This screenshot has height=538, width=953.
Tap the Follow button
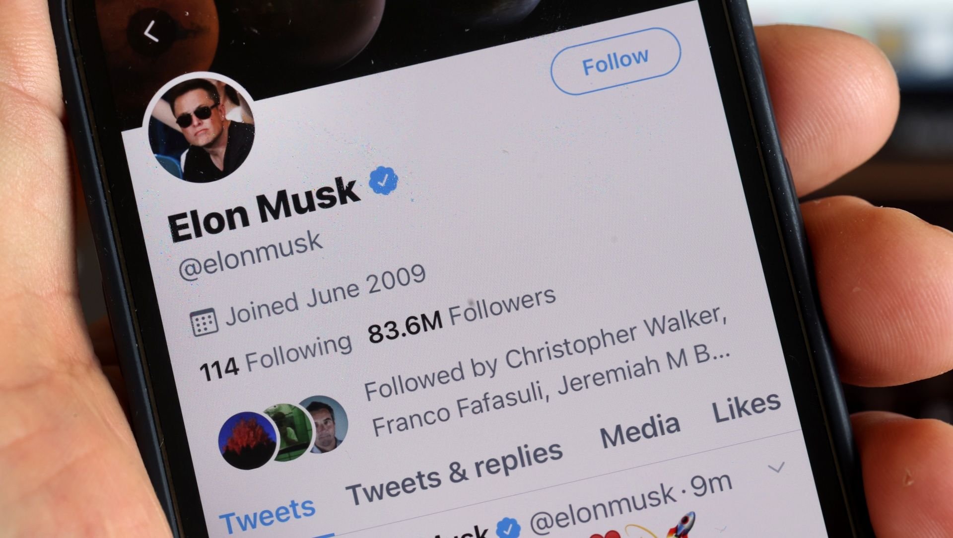(615, 61)
